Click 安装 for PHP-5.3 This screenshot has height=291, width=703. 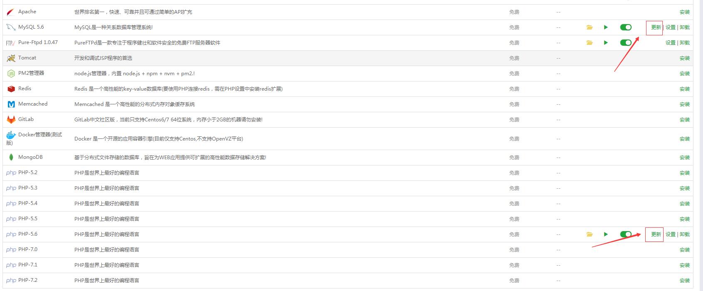[x=685, y=188]
